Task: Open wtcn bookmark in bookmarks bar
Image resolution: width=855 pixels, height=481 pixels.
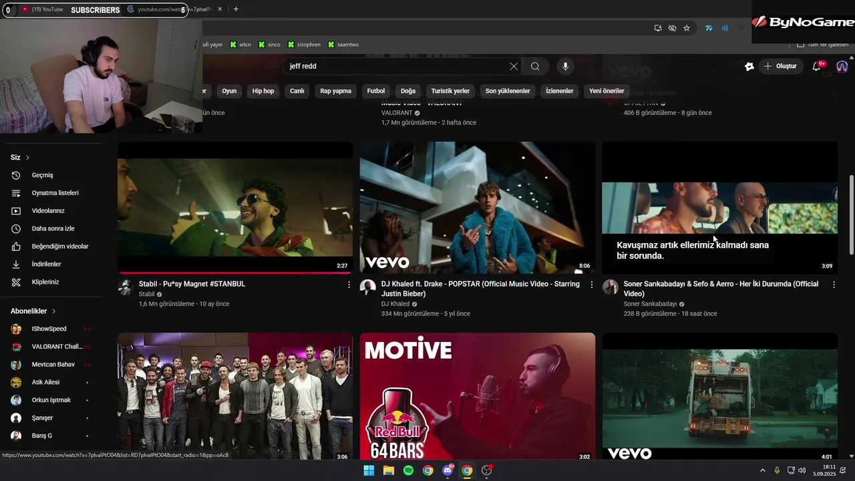Action: pyautogui.click(x=240, y=45)
